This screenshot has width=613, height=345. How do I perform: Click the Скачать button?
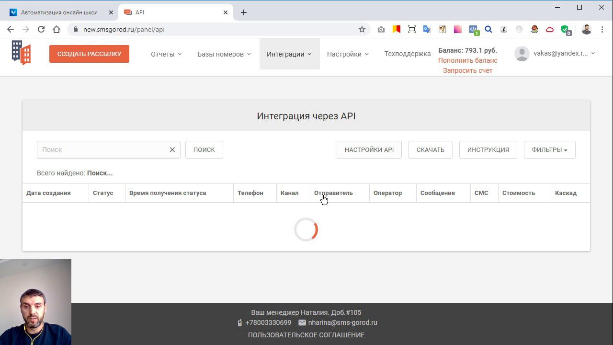pos(431,149)
